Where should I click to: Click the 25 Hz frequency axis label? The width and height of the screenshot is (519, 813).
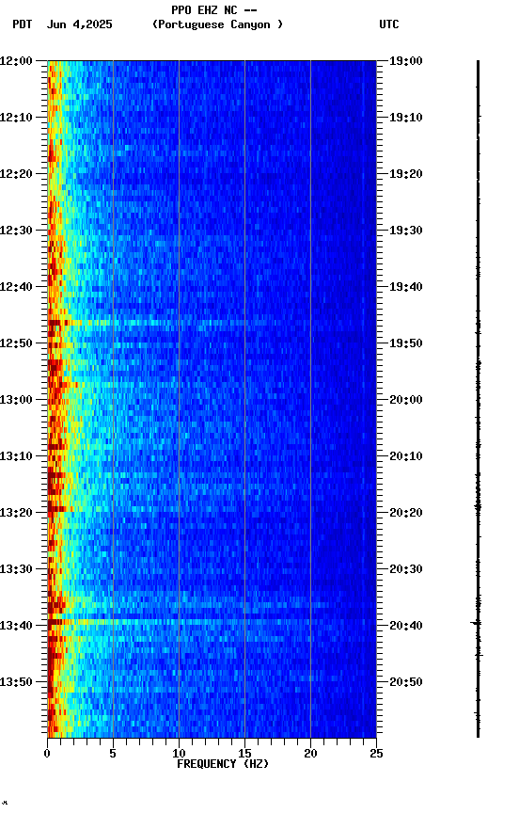[x=376, y=754]
